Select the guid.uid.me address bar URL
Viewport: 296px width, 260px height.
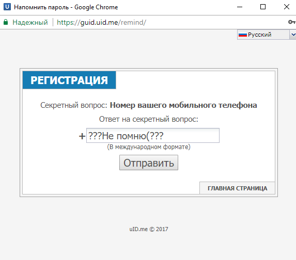tap(101, 22)
